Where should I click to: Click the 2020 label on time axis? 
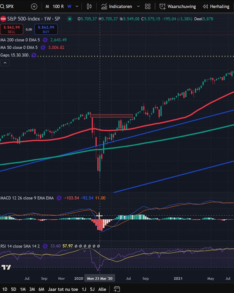[79, 278]
